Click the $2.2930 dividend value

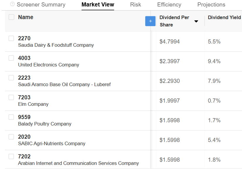coord(170,81)
